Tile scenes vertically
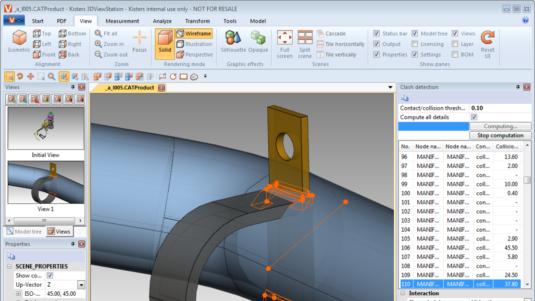The height and width of the screenshot is (301, 535). click(336, 55)
